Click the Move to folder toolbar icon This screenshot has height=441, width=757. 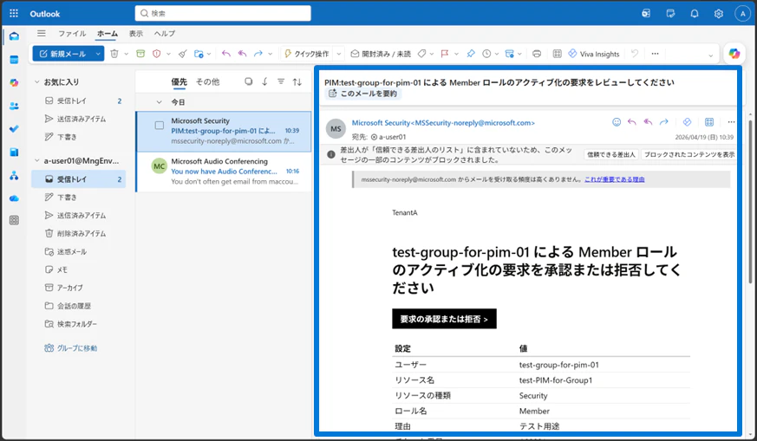pyautogui.click(x=199, y=54)
